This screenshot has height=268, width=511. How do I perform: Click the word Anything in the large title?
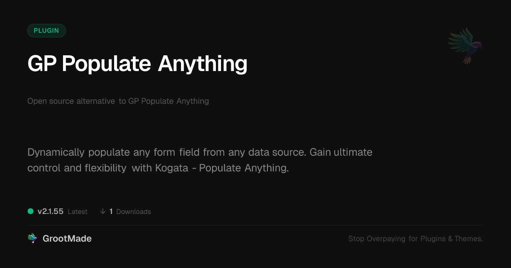pyautogui.click(x=203, y=64)
